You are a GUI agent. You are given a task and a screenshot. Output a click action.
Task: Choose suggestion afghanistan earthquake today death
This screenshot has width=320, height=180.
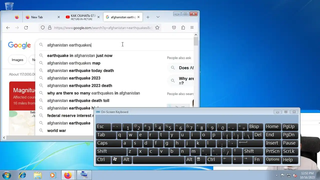[80, 70]
